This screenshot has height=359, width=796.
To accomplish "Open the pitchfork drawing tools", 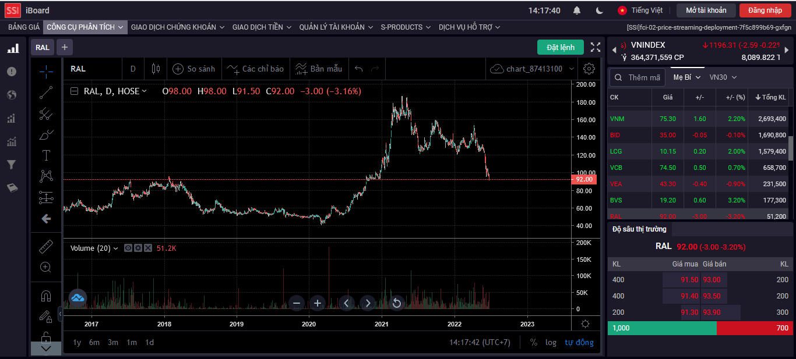I will 46,113.
